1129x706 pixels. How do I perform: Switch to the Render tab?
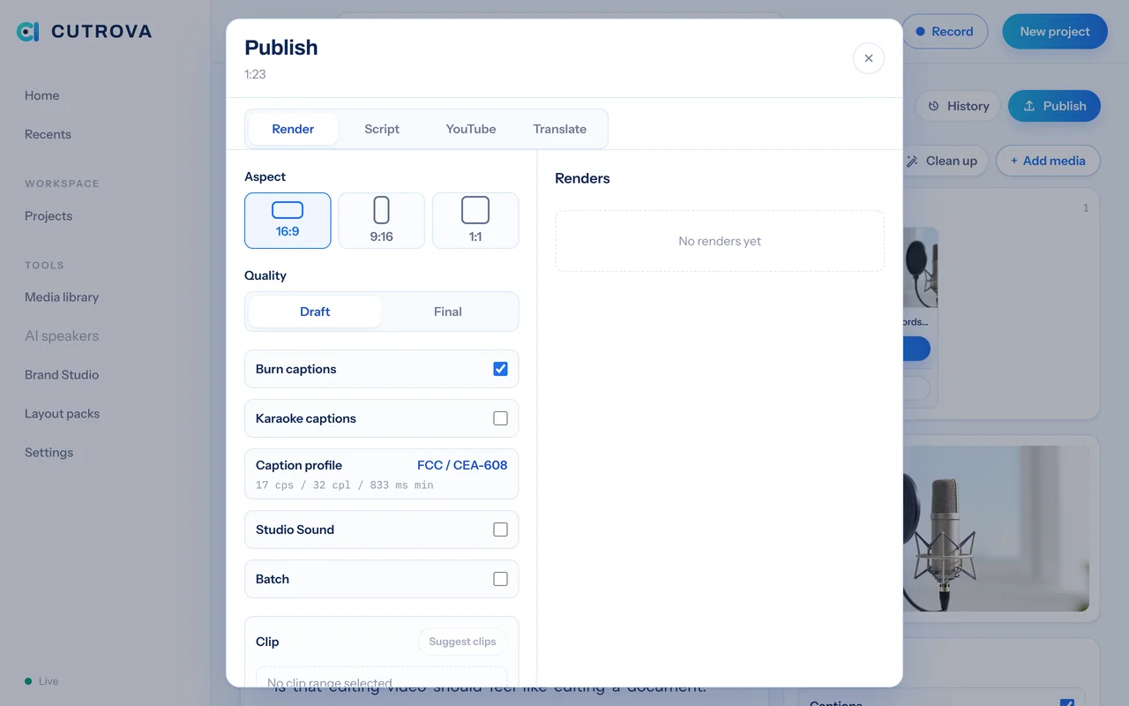(293, 129)
